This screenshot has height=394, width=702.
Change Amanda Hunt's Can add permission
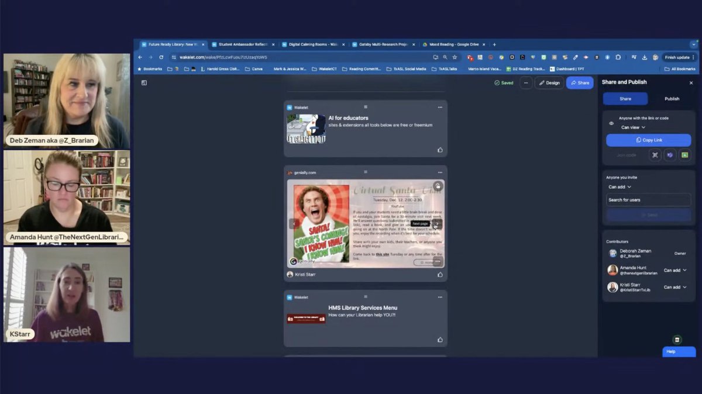675,271
